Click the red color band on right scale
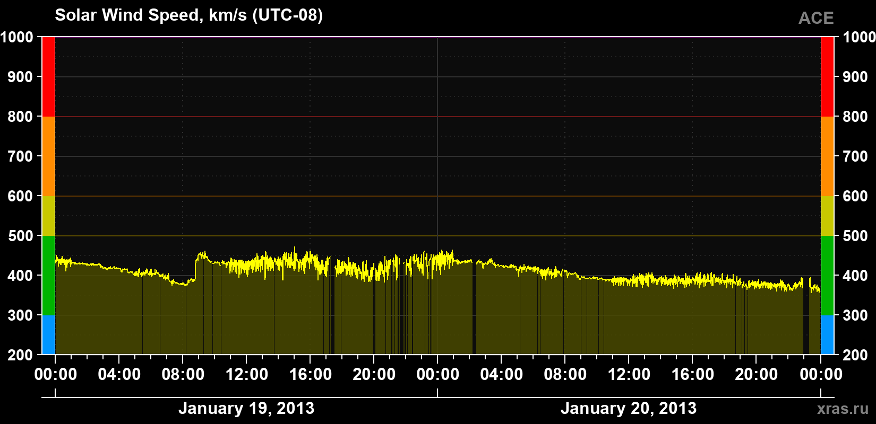The width and height of the screenshot is (876, 424). [827, 77]
